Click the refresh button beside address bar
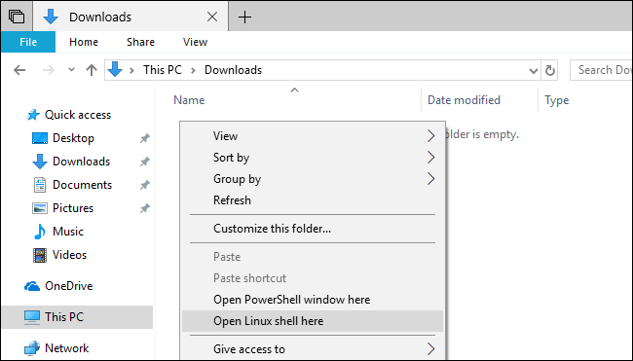 549,70
